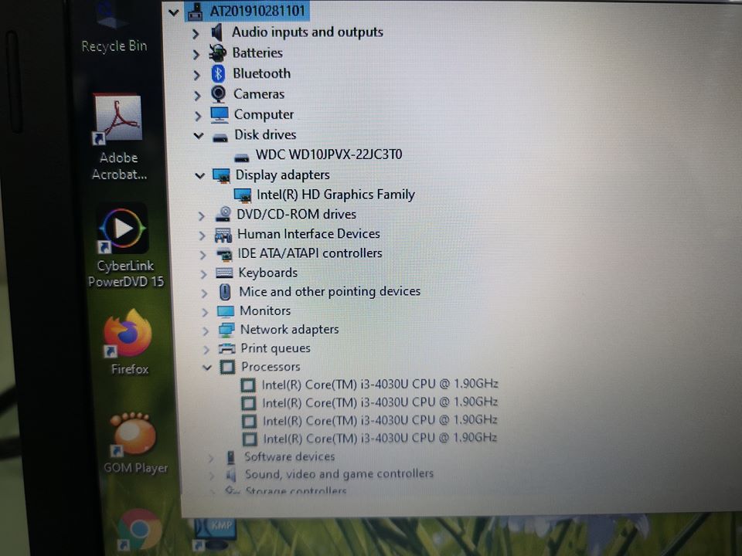Image resolution: width=742 pixels, height=556 pixels.
Task: Click the Cameras device icon
Action: [219, 93]
